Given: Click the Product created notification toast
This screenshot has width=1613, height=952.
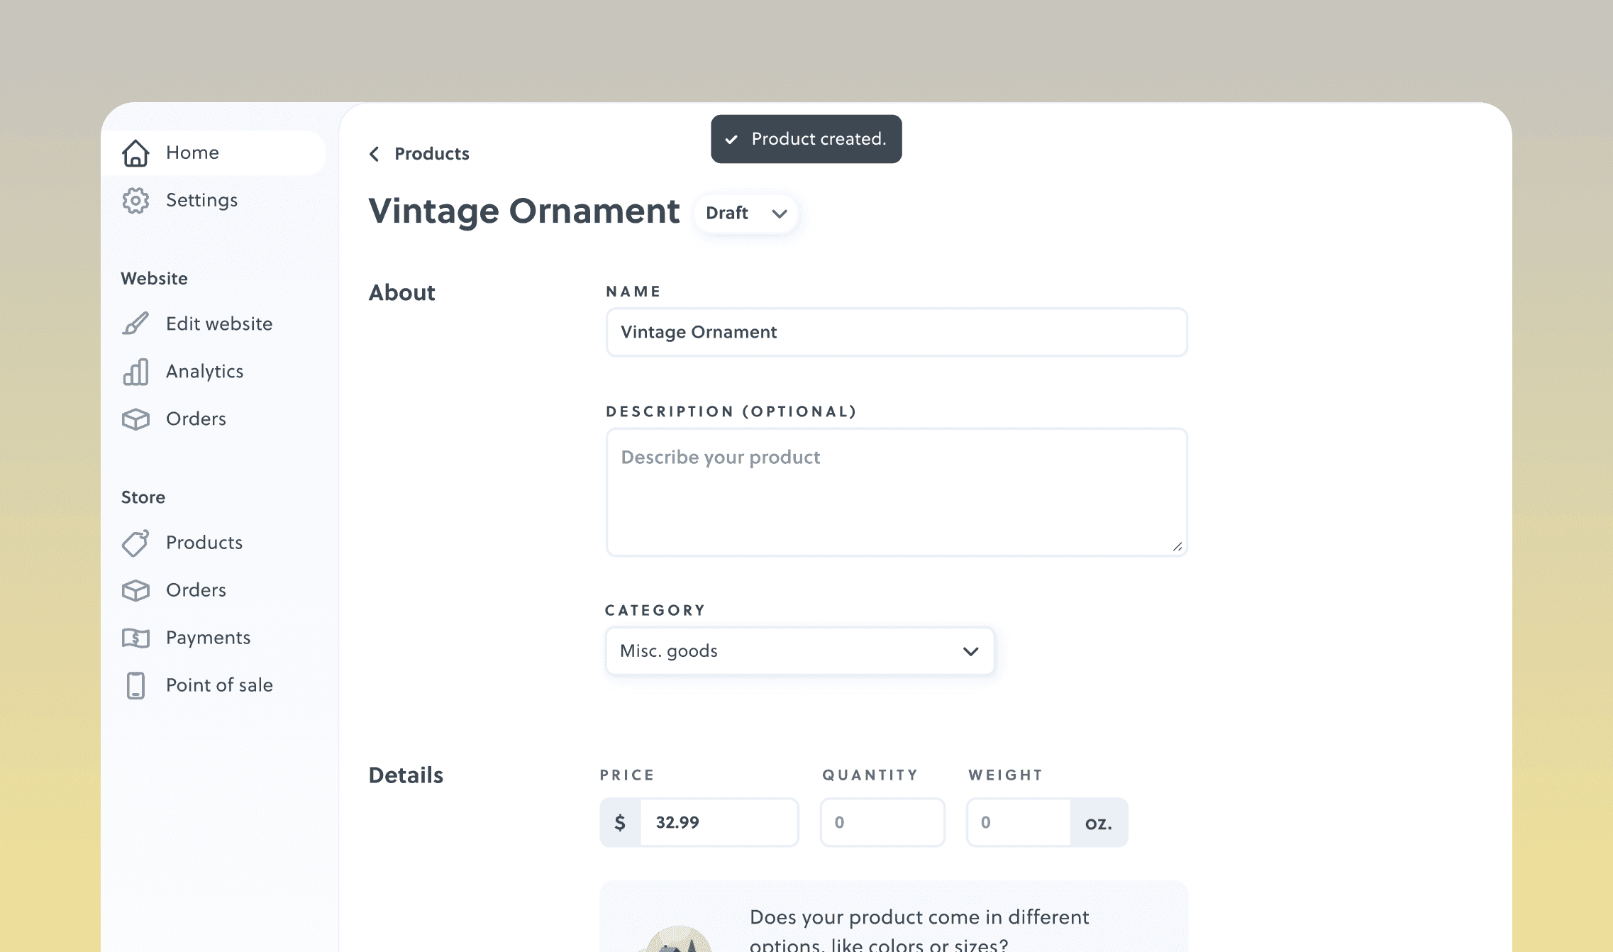Looking at the screenshot, I should pyautogui.click(x=806, y=139).
